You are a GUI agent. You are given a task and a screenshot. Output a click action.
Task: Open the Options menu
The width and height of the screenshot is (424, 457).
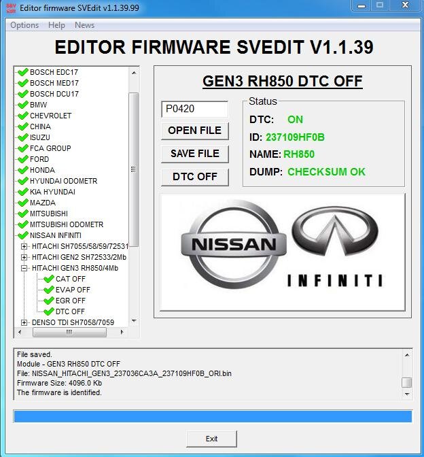click(x=24, y=25)
